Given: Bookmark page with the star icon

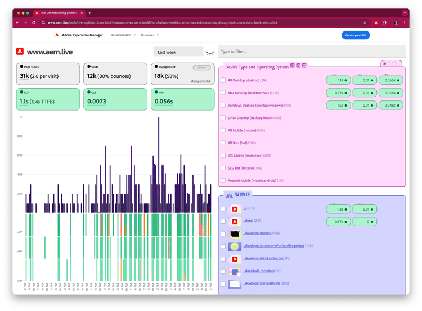Looking at the screenshot, I should point(365,23).
